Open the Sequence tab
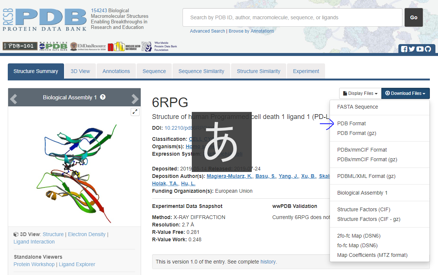The height and width of the screenshot is (275, 438). click(154, 71)
